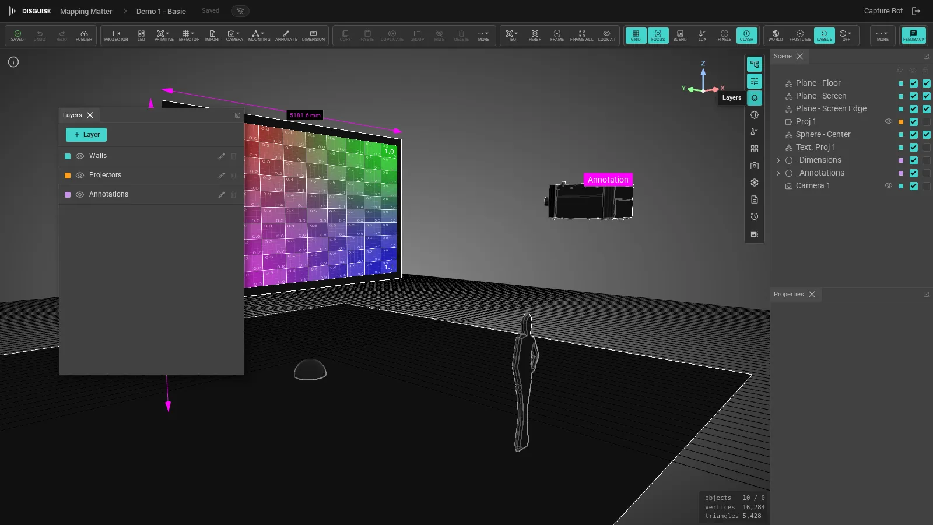This screenshot has height=525, width=933.
Task: Toggle the Grid display button
Action: [x=636, y=36]
